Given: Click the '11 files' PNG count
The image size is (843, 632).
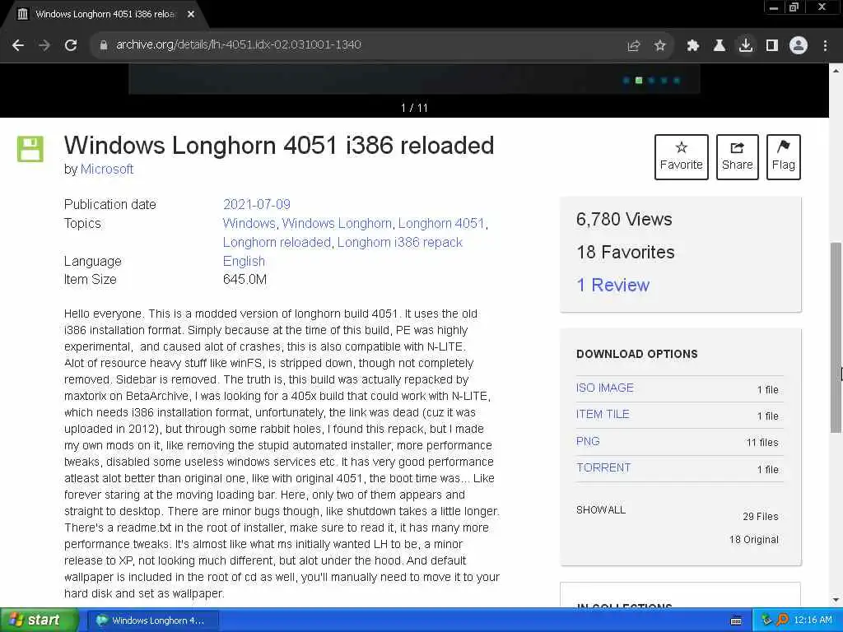Looking at the screenshot, I should 761,442.
